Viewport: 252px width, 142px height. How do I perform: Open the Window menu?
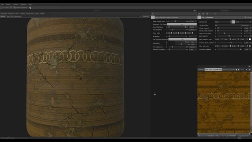[x=23, y=4]
